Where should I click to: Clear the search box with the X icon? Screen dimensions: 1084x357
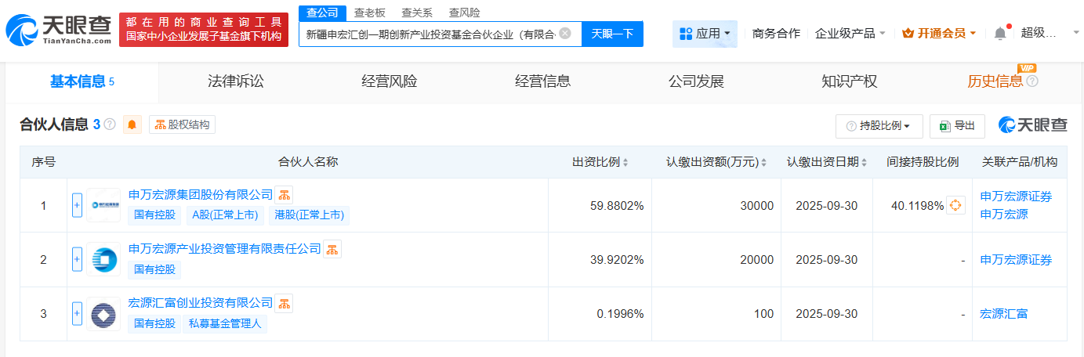pos(565,34)
